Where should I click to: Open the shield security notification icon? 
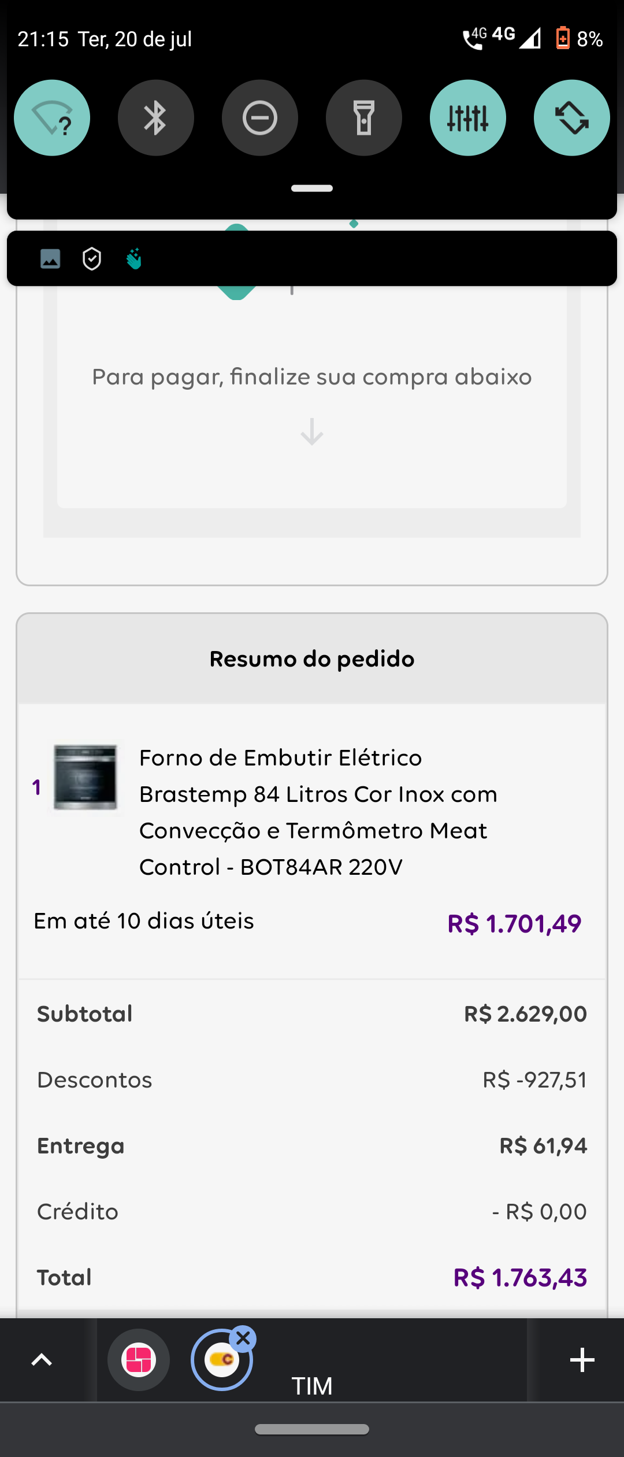[92, 258]
